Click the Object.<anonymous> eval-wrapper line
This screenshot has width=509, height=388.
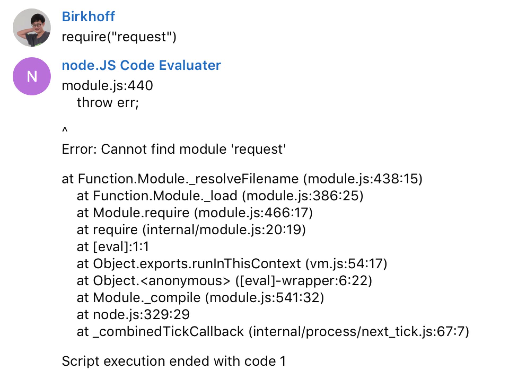click(224, 281)
